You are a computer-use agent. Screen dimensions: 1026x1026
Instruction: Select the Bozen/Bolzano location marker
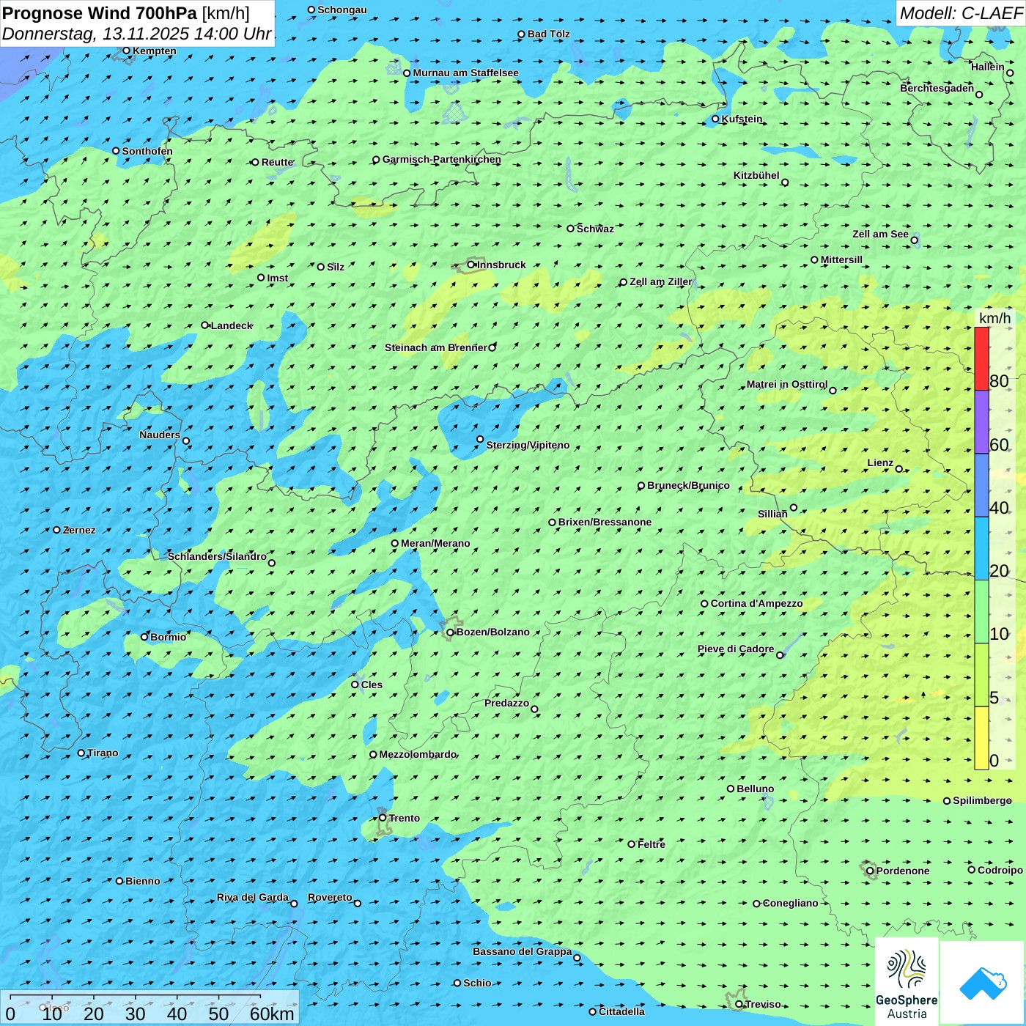[x=450, y=632]
